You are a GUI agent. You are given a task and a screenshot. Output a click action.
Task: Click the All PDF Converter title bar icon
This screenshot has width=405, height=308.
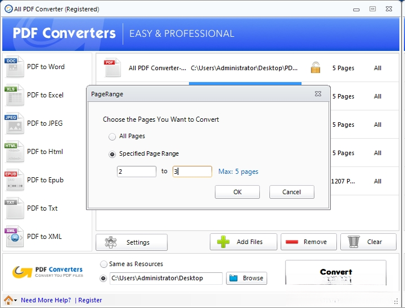coord(9,9)
